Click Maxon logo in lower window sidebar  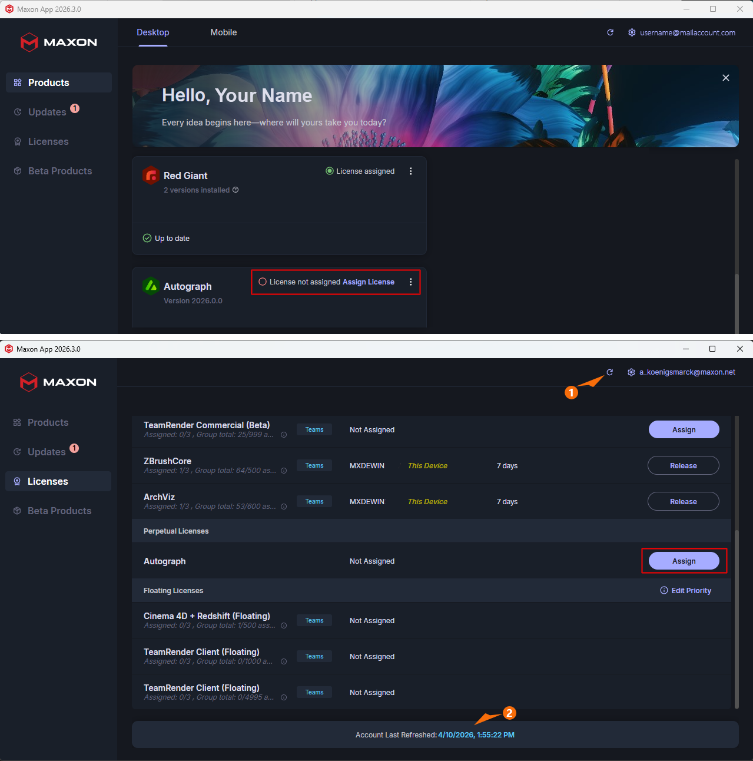(58, 382)
